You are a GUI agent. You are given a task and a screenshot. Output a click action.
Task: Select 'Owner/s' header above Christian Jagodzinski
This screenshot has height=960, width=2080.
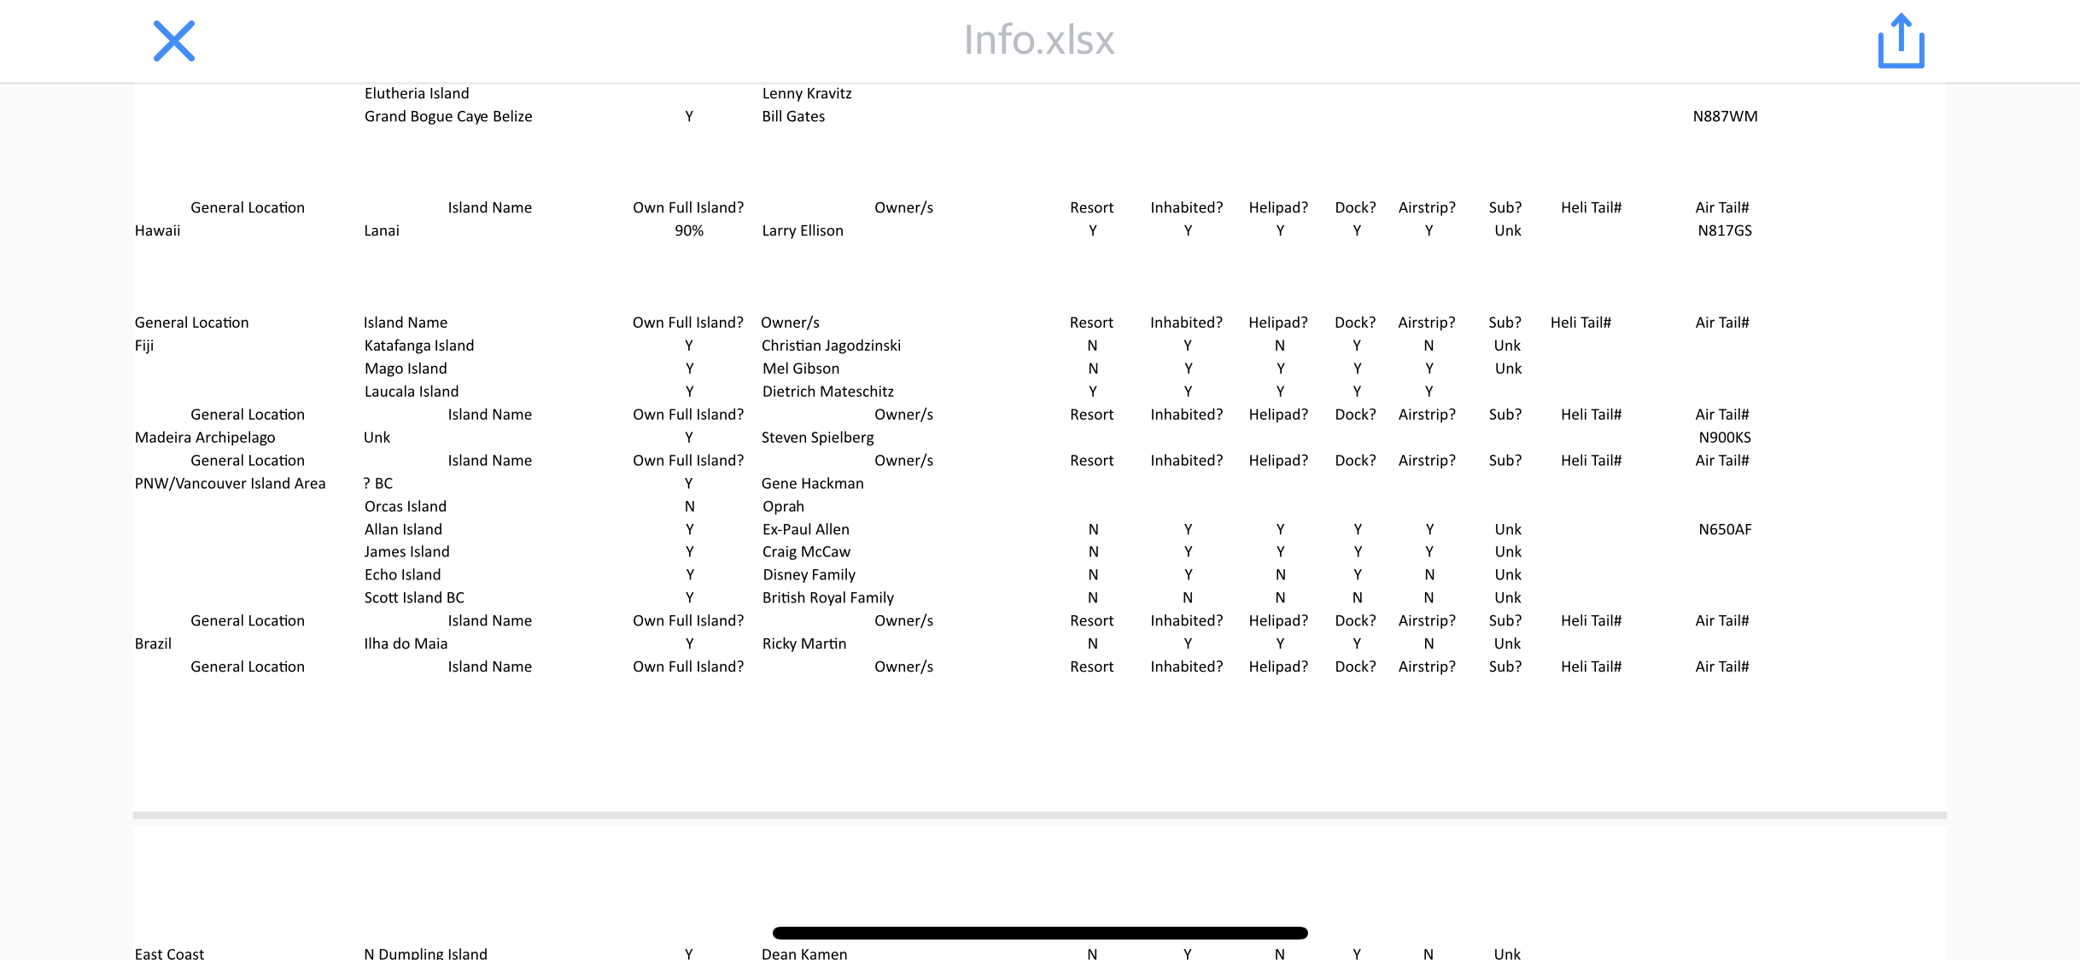point(790,323)
